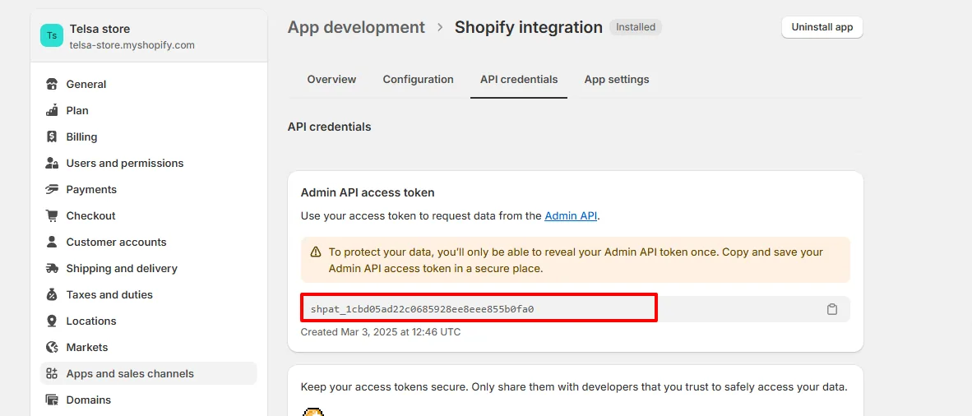Click the Users and permissions icon
This screenshot has height=416, width=972.
[52, 163]
